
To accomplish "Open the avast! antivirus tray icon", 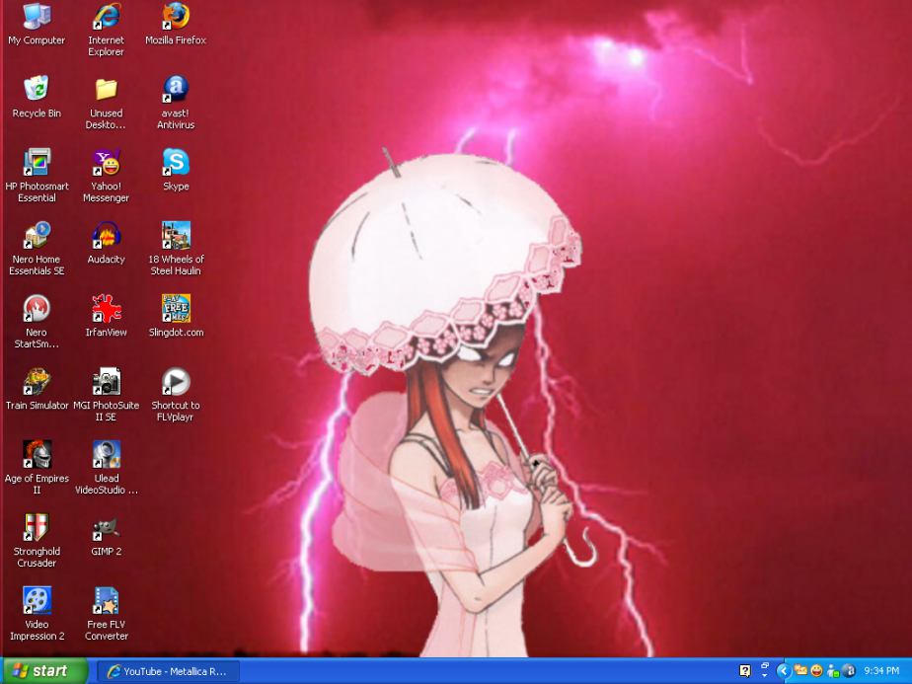I will point(849,671).
